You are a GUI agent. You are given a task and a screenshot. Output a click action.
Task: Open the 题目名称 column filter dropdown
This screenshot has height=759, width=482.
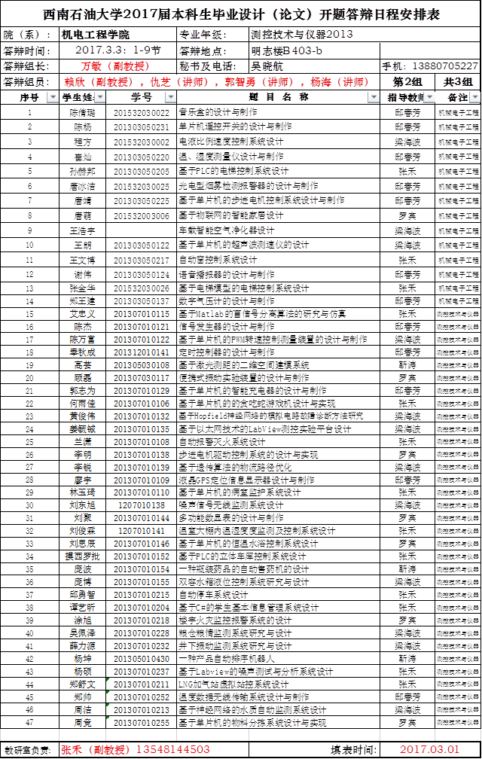click(374, 97)
